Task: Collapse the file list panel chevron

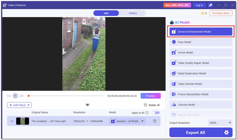Action: [x=87, y=105]
